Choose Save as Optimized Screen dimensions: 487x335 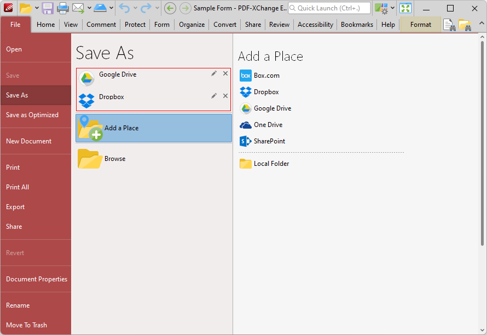point(36,115)
